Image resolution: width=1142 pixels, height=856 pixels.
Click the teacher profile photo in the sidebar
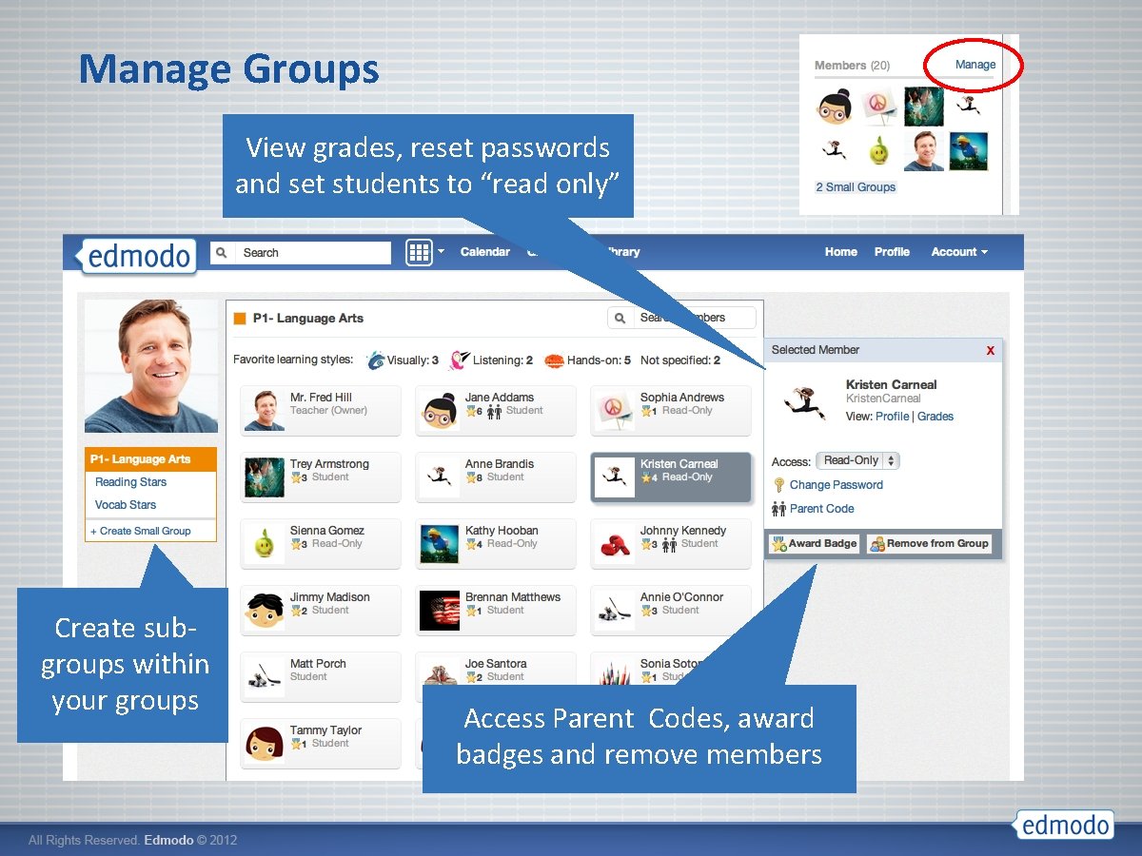(151, 366)
